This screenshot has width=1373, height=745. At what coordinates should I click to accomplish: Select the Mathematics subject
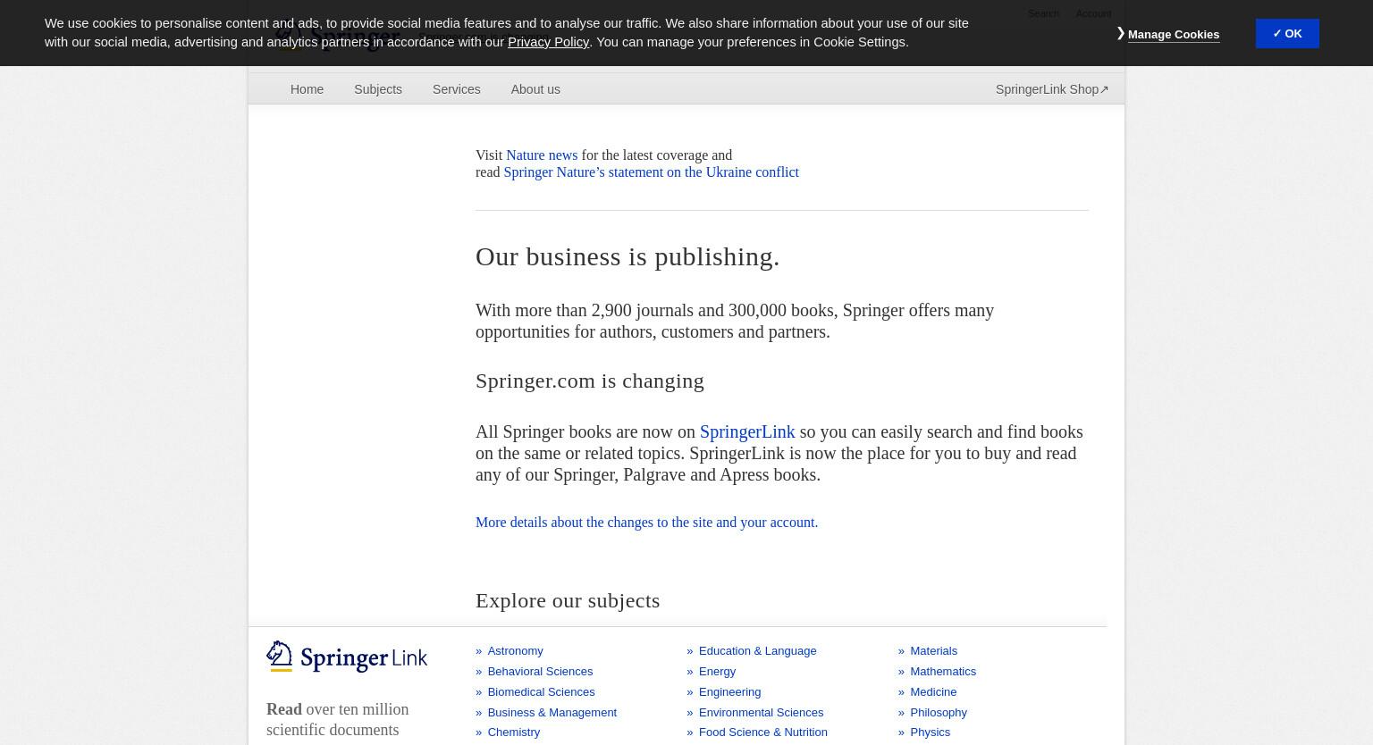[943, 671]
